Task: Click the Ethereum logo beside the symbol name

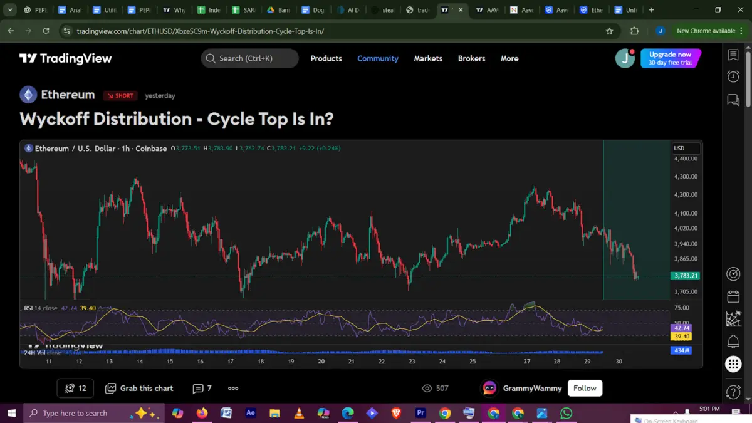Action: [x=28, y=95]
